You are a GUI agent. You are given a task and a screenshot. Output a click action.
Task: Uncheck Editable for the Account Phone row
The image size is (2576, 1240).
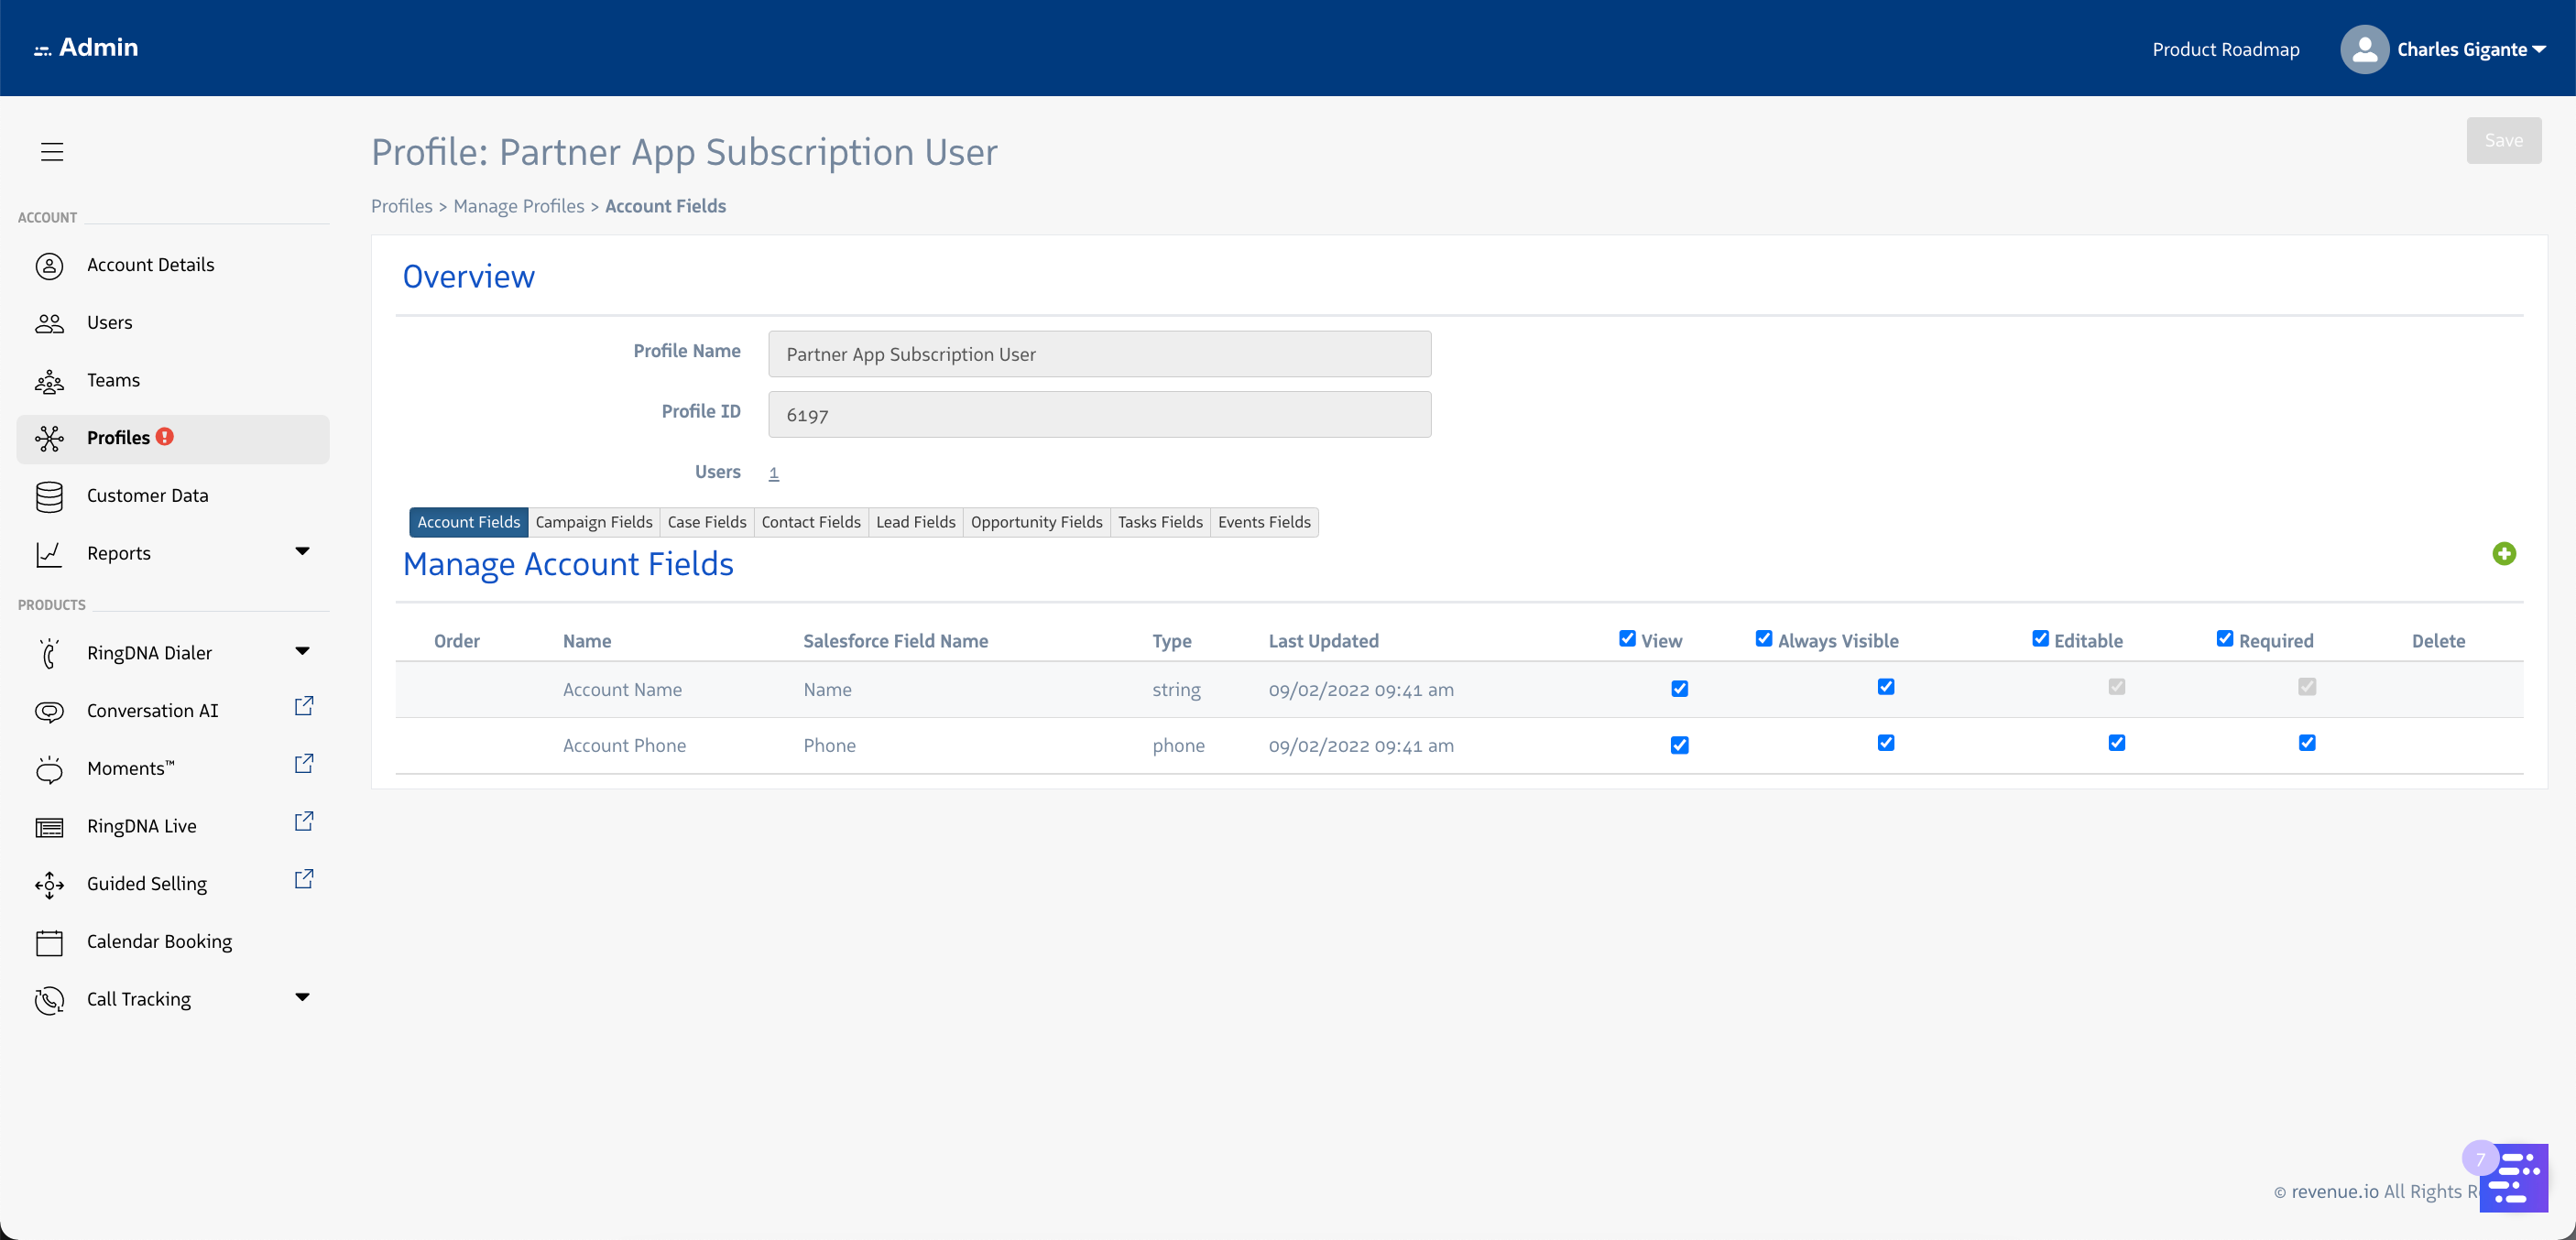[2116, 743]
